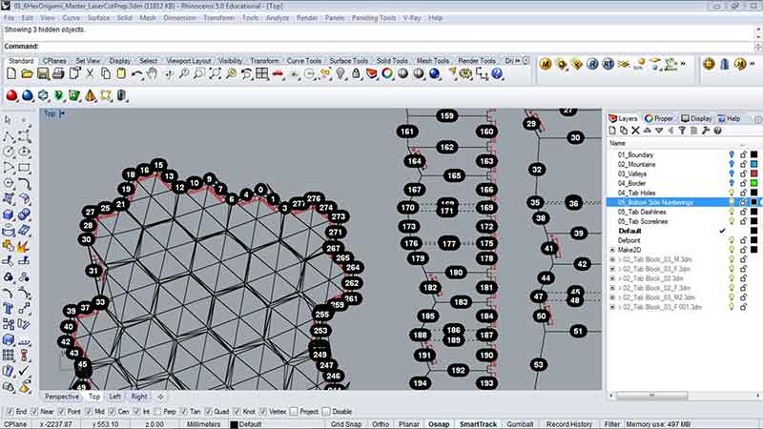Screen dimensions: 763x429
Task: Click the Undo arrow icon
Action: click(x=136, y=73)
